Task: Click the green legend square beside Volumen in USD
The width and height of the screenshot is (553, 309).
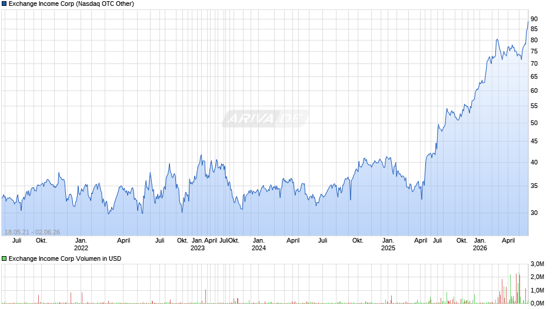Action: [x=4, y=258]
